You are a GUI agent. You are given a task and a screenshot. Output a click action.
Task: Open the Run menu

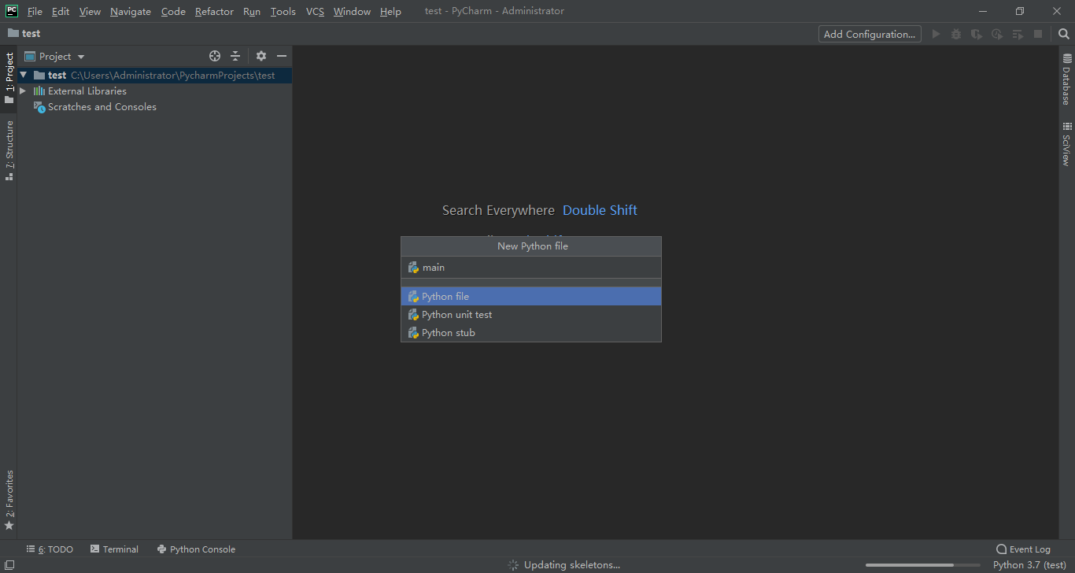point(252,11)
